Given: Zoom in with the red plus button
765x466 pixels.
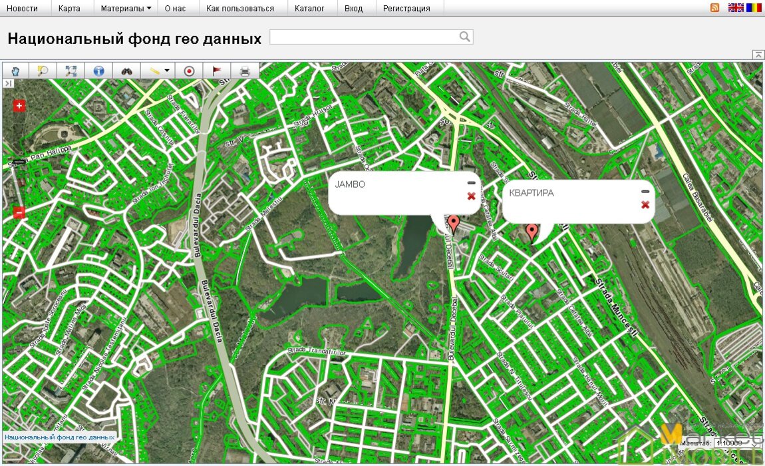Looking at the screenshot, I should click(x=19, y=106).
